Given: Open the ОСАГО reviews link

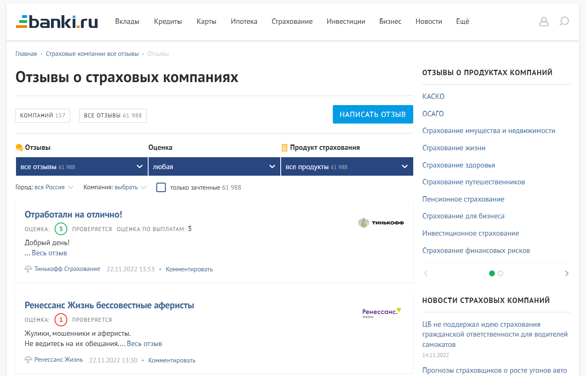Looking at the screenshot, I should (433, 114).
